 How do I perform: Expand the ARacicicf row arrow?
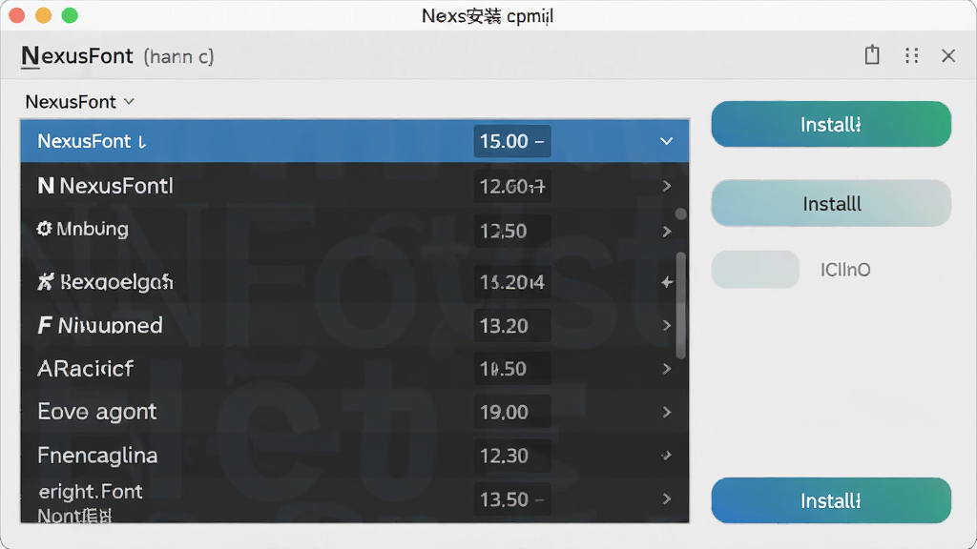point(667,369)
